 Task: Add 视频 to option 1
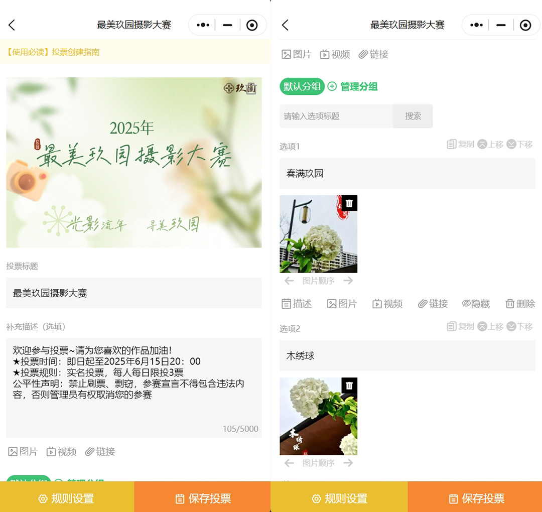pyautogui.click(x=387, y=304)
